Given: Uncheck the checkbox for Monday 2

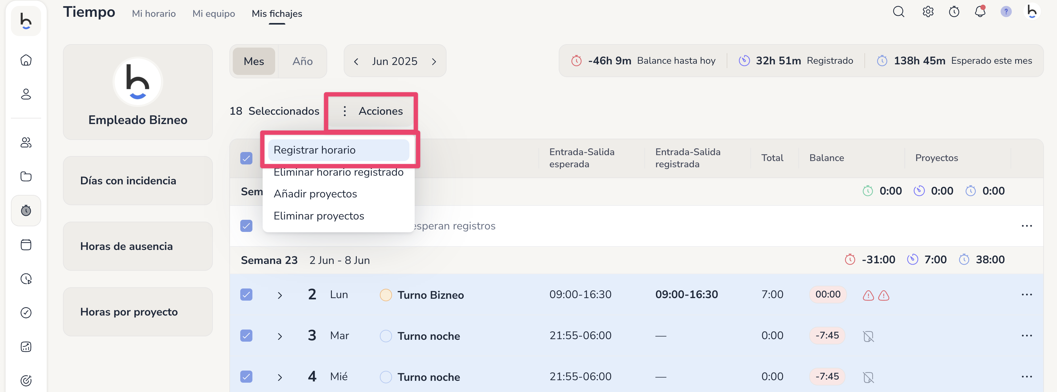Looking at the screenshot, I should pos(246,295).
